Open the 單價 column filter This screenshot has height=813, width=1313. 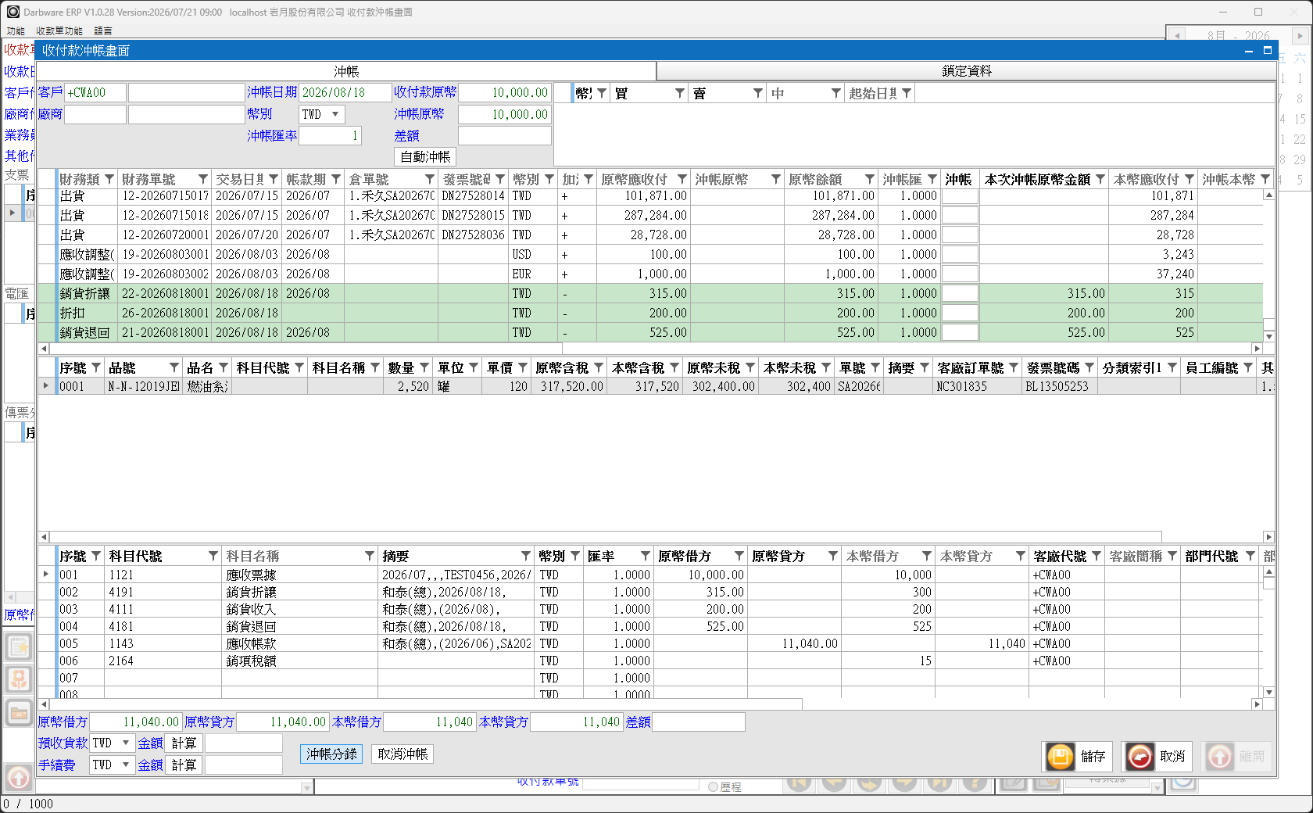[x=523, y=367]
